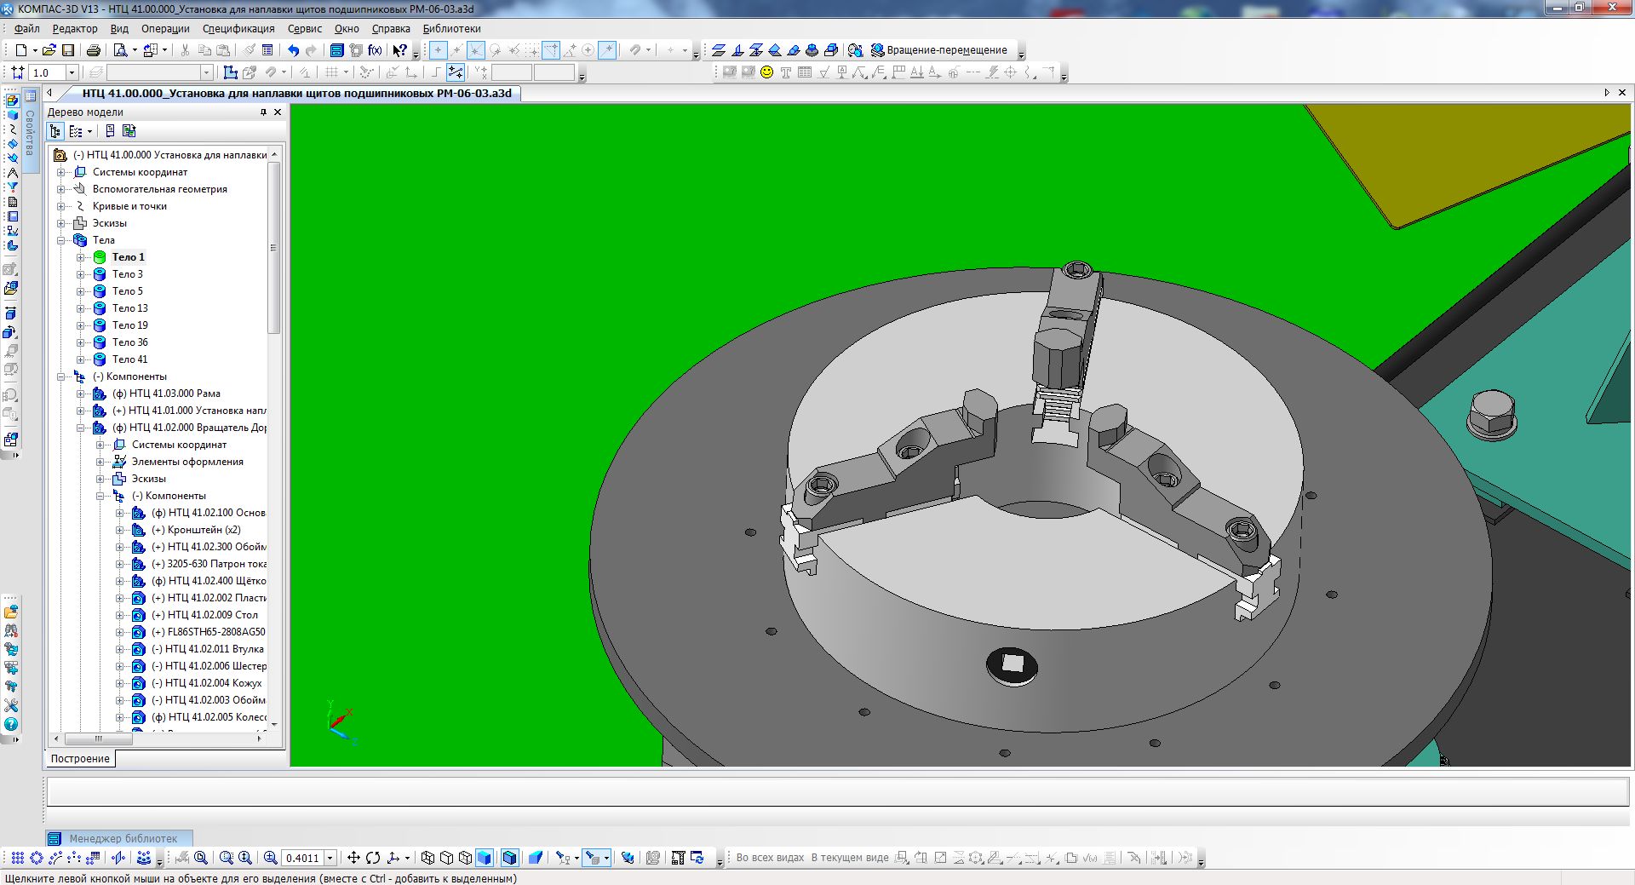Click the Менеджер библиотек button
This screenshot has width=1635, height=885.
point(119,838)
